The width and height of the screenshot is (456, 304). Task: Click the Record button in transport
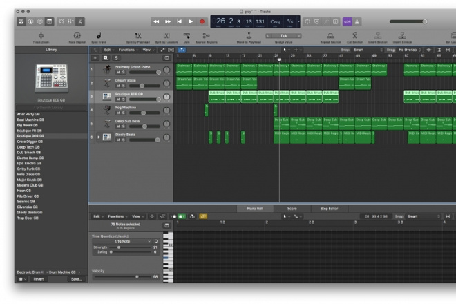coord(202,21)
